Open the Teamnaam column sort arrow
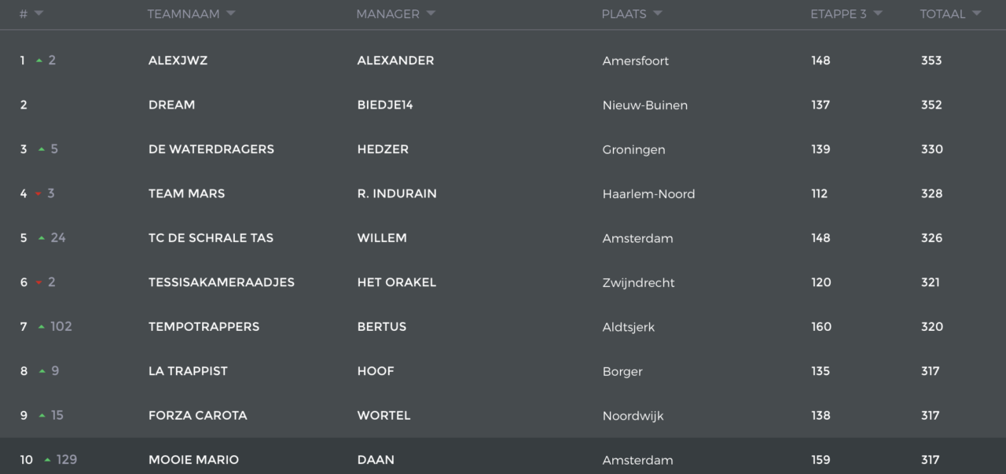 click(230, 13)
